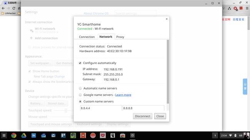The height and width of the screenshot is (140, 250).
Task: Click the second DNS field containing 8.8.8.8
Action: (143, 108)
